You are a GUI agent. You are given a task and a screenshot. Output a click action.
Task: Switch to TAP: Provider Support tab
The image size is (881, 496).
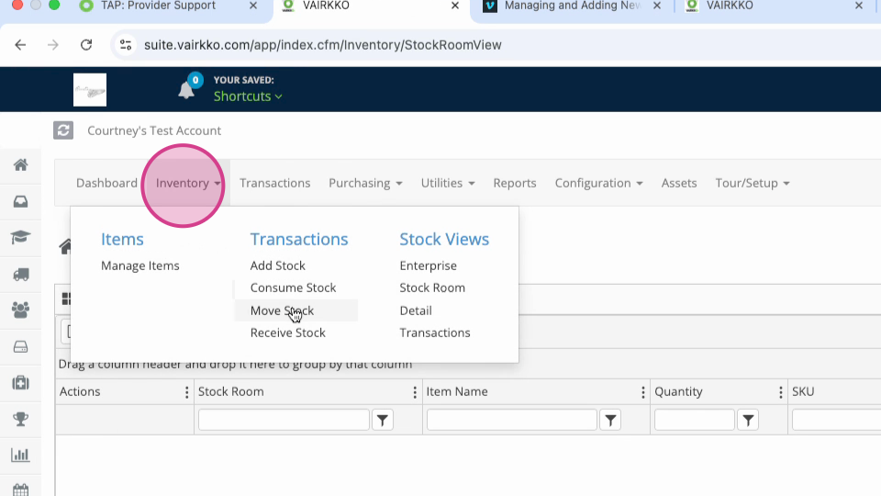(x=158, y=6)
